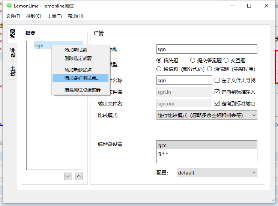The height and width of the screenshot is (206, 278).
Task: Maximize the LemonLime window
Action: (249, 6)
